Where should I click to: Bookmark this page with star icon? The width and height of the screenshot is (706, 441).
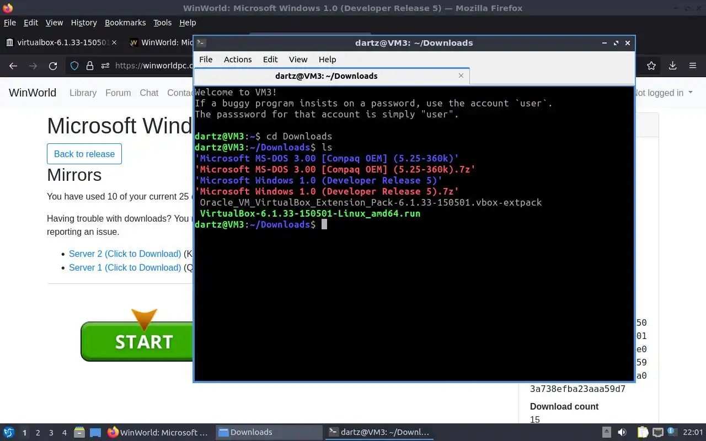(651, 66)
